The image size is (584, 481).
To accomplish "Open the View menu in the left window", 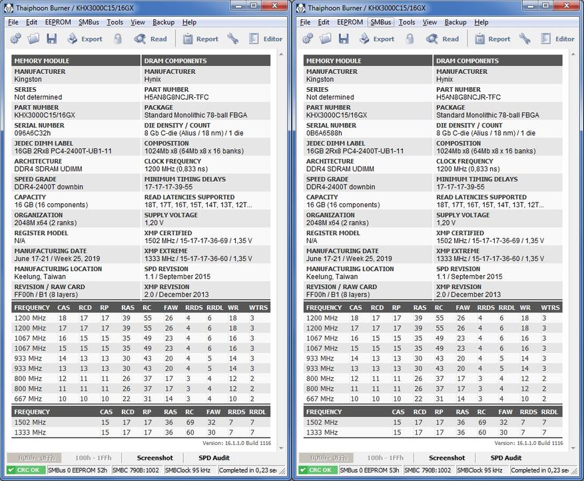I will click(x=138, y=23).
